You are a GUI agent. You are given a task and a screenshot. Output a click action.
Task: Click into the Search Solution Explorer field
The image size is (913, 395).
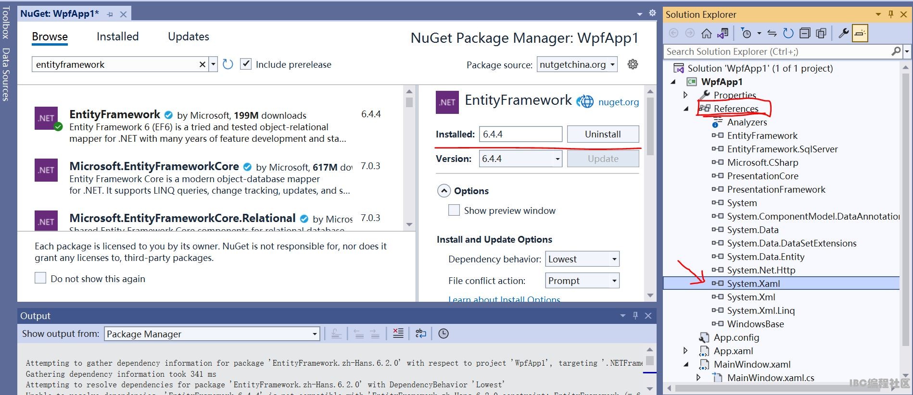tap(777, 51)
